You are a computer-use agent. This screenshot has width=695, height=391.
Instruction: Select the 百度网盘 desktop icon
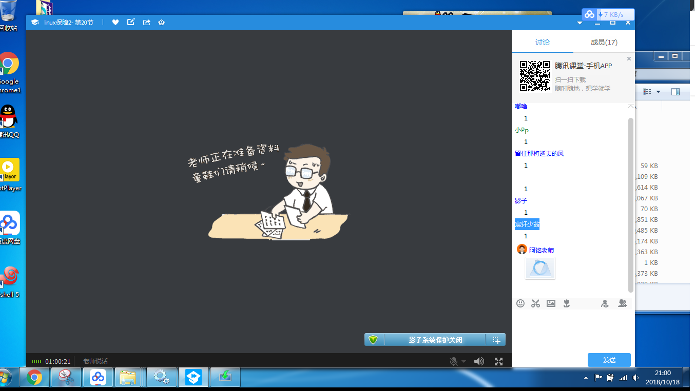10,228
